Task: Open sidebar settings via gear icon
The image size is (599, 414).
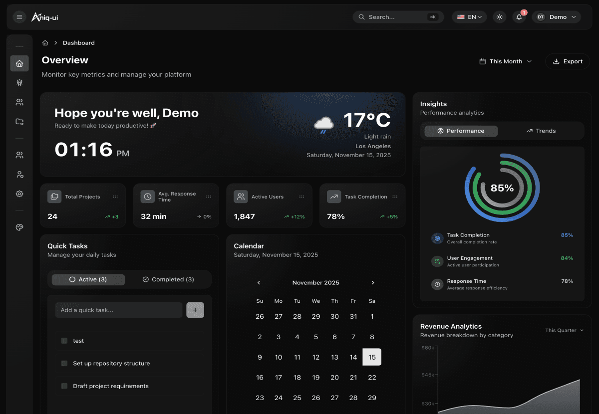Action: 19,194
